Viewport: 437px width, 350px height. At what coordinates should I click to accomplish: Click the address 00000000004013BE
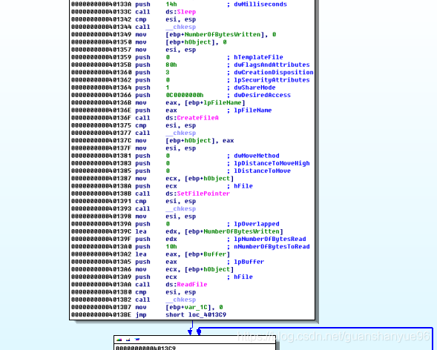101,315
